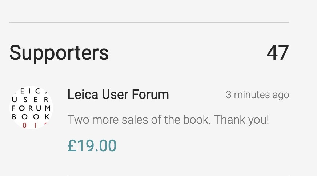Click the Leica User Forum avatar

click(31, 108)
